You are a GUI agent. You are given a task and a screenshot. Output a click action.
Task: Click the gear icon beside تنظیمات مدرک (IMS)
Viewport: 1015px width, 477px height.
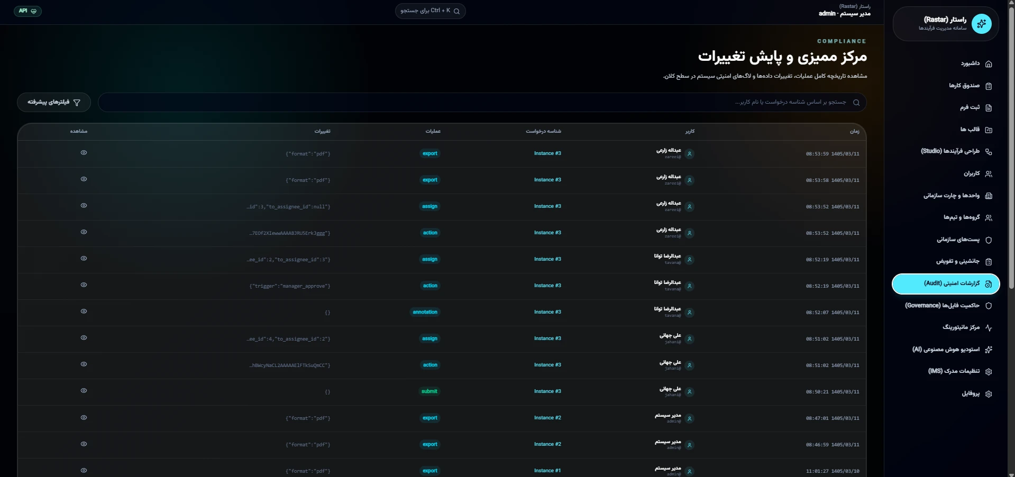click(x=989, y=372)
